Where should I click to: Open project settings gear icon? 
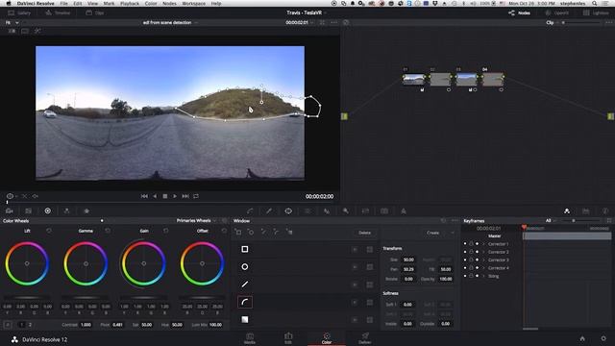(x=603, y=338)
